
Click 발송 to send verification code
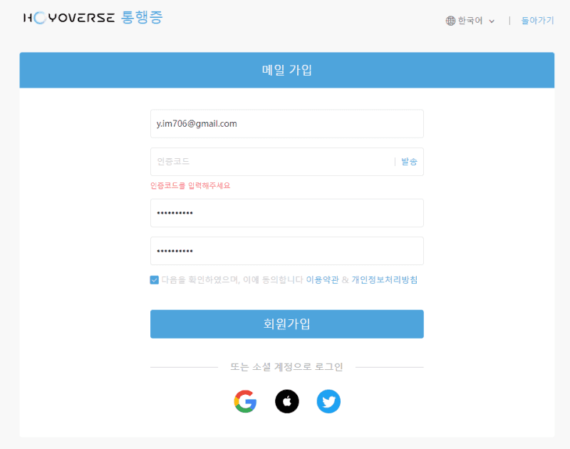tap(408, 161)
